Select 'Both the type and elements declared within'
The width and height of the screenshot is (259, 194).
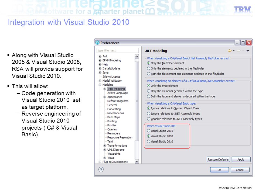pyautogui.click(x=181, y=96)
